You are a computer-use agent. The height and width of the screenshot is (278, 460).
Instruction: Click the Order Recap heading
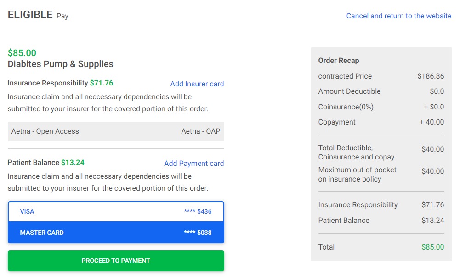[339, 61]
